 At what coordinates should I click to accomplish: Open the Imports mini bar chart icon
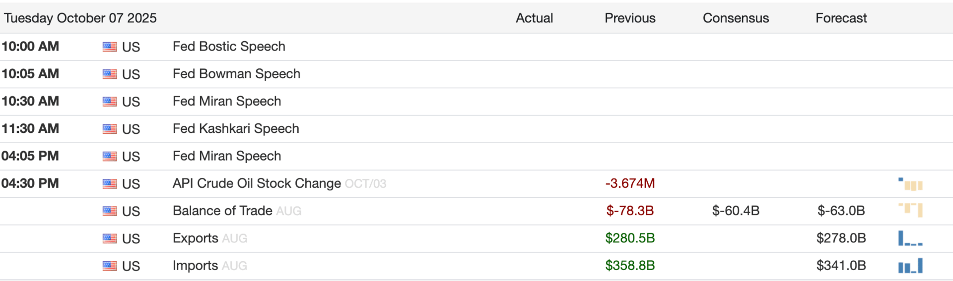[x=910, y=266]
